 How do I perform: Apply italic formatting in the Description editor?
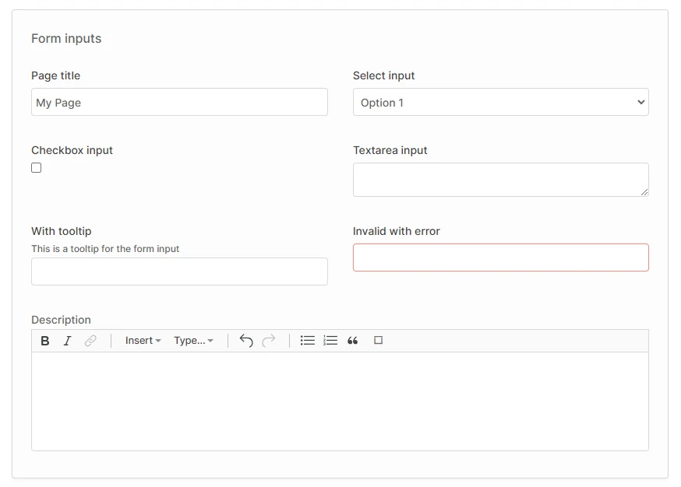coord(67,340)
